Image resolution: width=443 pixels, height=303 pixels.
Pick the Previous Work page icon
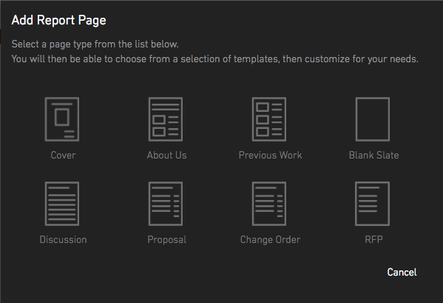[269, 119]
